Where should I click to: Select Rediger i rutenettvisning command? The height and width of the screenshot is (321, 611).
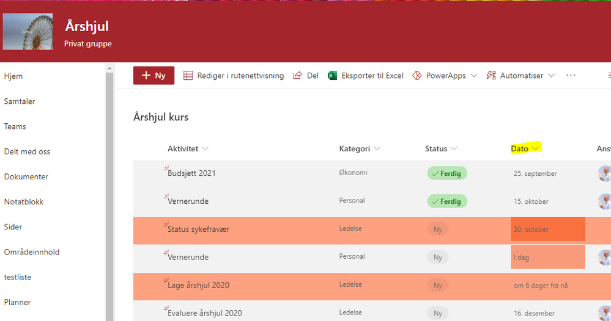pyautogui.click(x=240, y=76)
